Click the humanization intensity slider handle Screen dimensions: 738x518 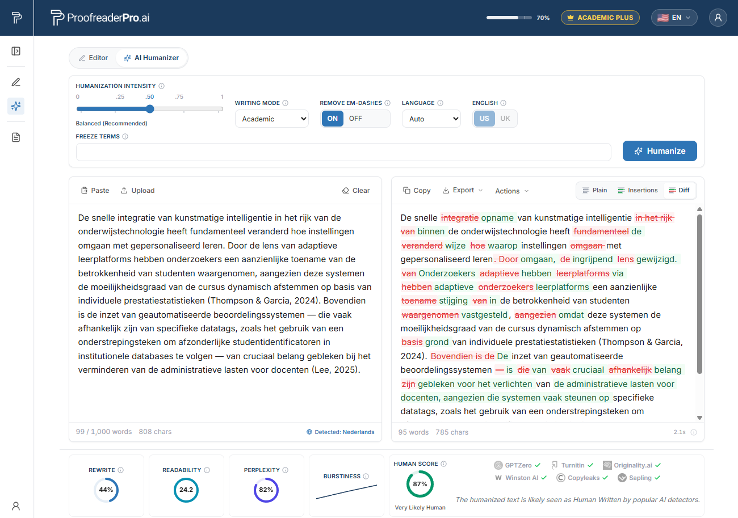pyautogui.click(x=150, y=109)
